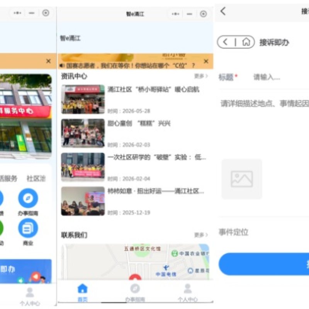The width and height of the screenshot is (309, 309).
Task: Click the back arrow in the capsule navigation
Action: pyautogui.click(x=226, y=42)
